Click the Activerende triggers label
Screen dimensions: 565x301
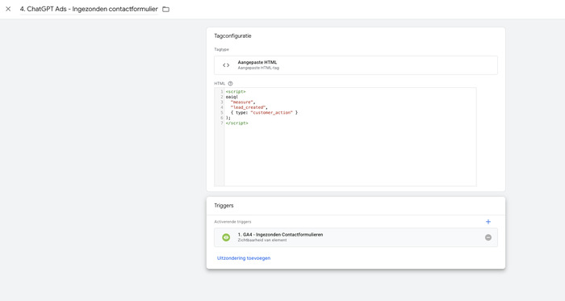tap(232, 222)
